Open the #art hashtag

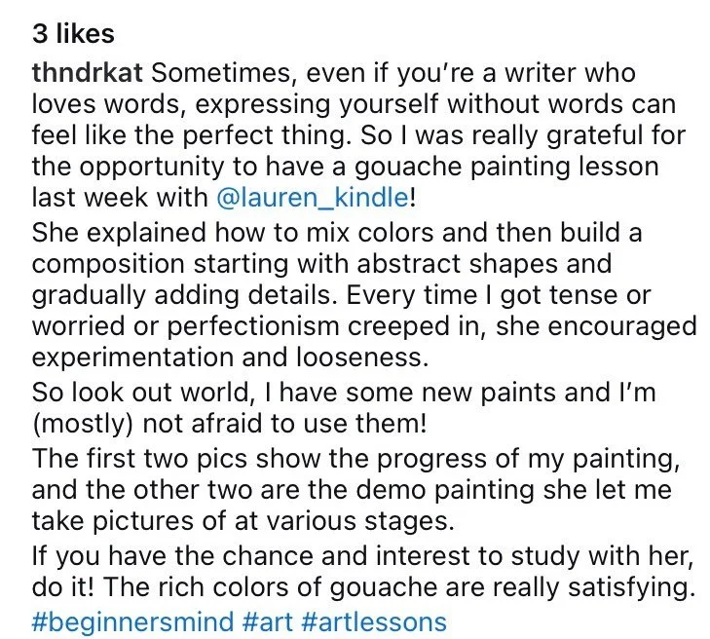267,621
